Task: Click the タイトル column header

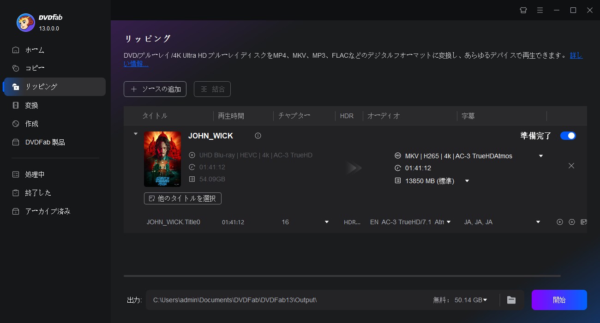Action: click(x=155, y=116)
